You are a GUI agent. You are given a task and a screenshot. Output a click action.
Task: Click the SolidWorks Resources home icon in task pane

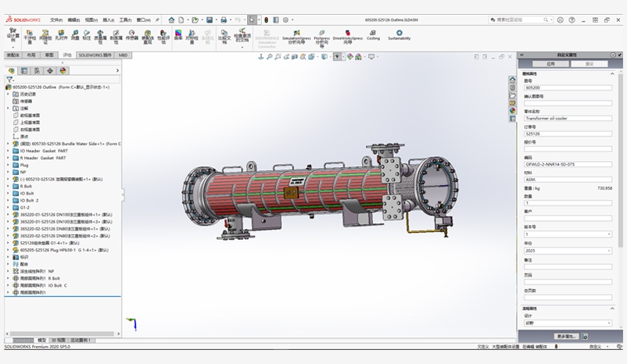512,80
